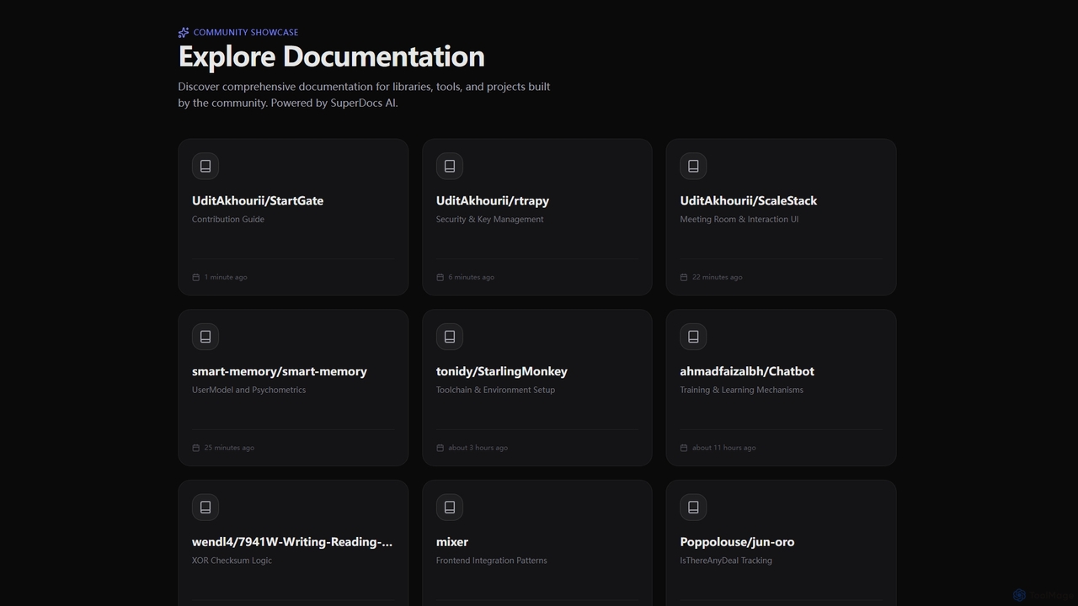Click Toolchain & Environment Setup subtitle
The image size is (1078, 606).
(496, 391)
